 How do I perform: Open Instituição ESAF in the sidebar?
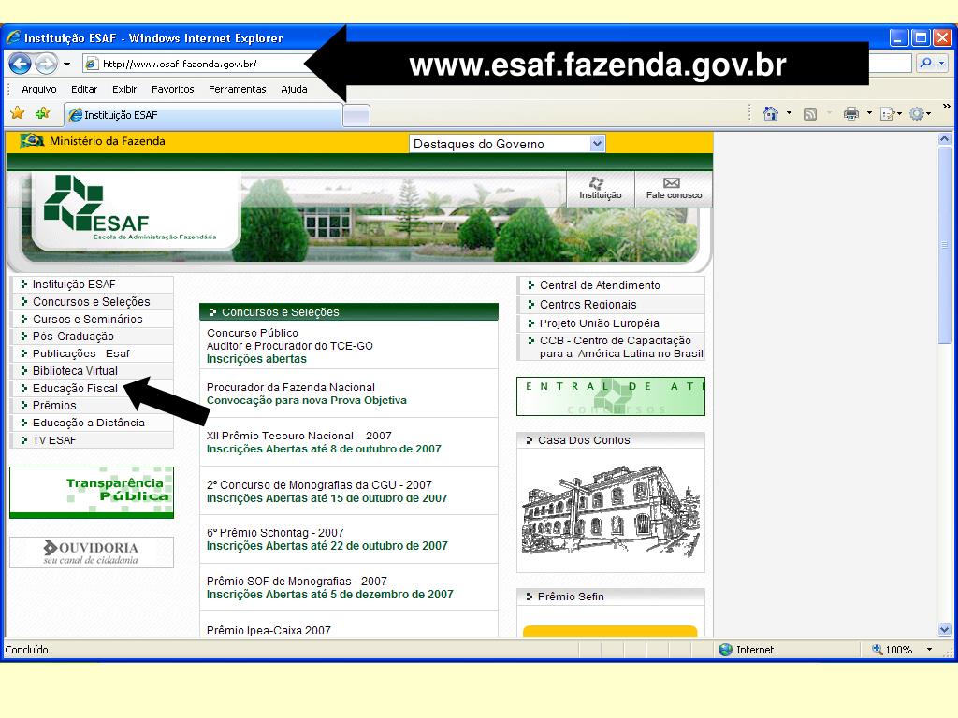pos(74,284)
